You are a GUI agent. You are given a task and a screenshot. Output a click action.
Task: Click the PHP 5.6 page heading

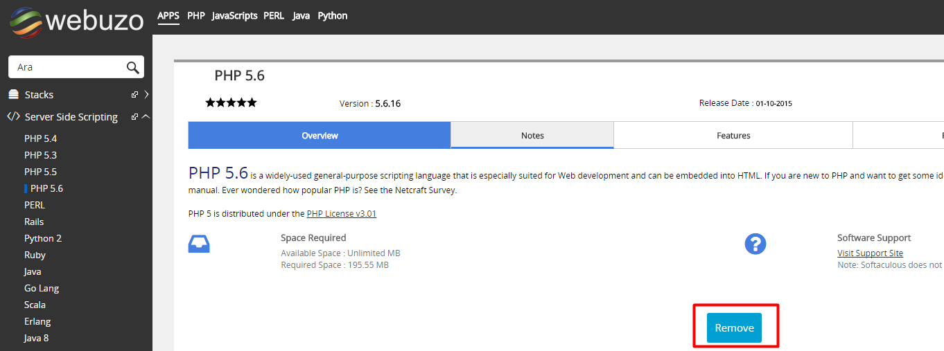pos(240,75)
